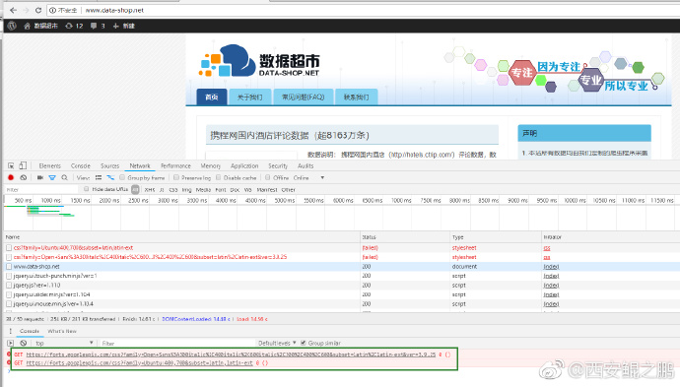Image resolution: width=680 pixels, height=387 pixels.
Task: Filter requests by Img type
Action: (x=187, y=190)
